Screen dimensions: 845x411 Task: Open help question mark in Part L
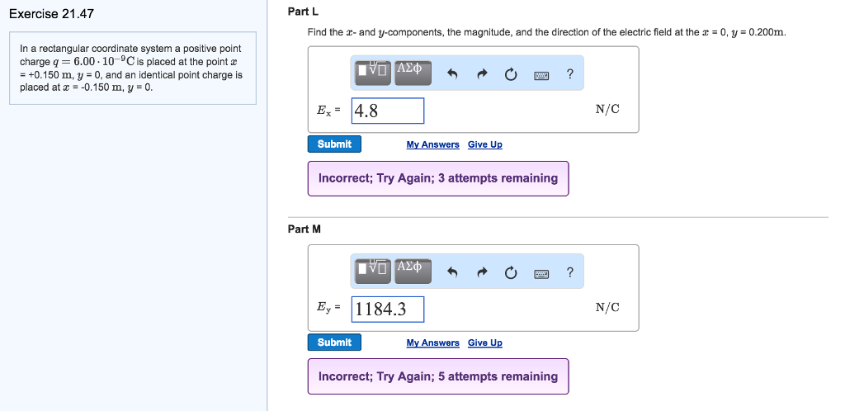click(x=570, y=74)
